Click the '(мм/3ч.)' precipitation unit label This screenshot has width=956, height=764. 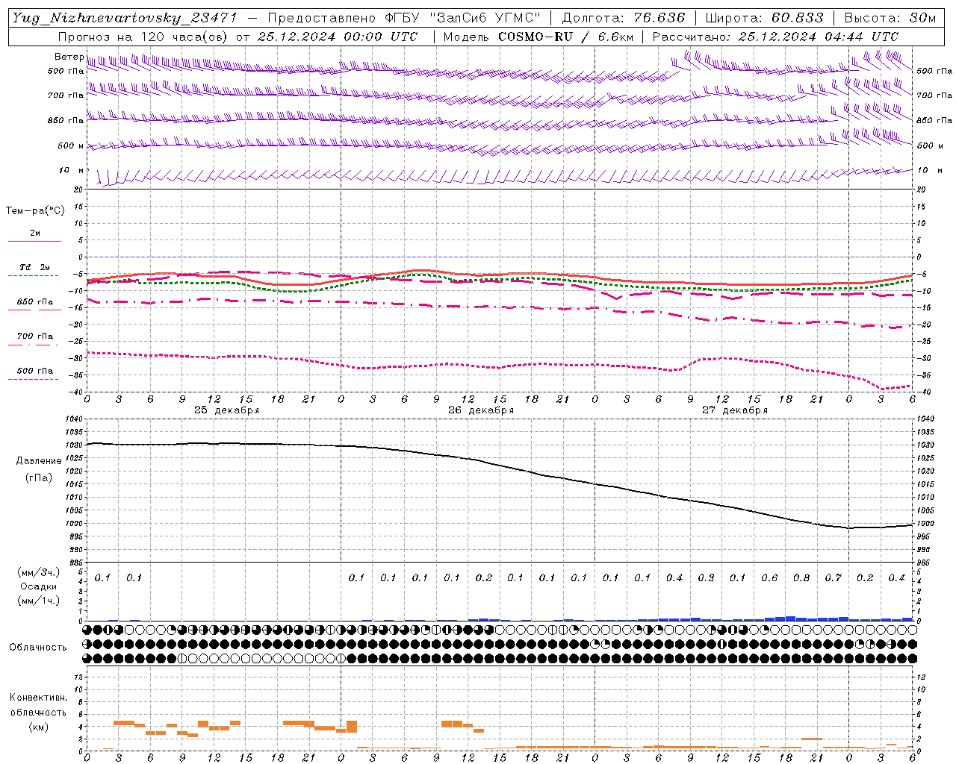pyautogui.click(x=39, y=572)
